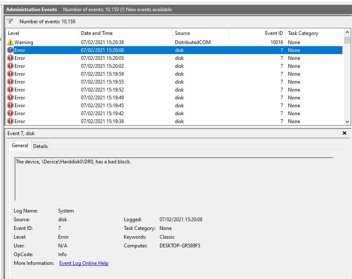Select the General tab

[x=20, y=146]
